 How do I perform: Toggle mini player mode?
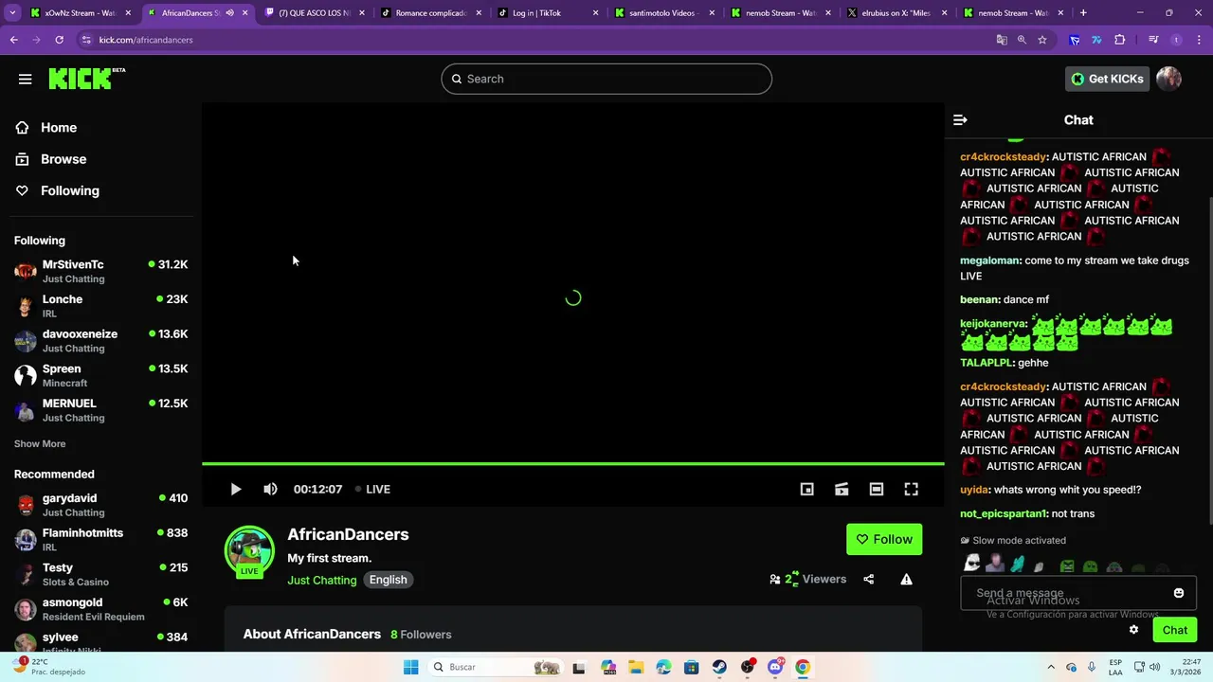pyautogui.click(x=806, y=489)
